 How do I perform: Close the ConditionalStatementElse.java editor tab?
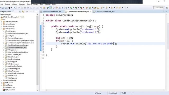(91, 12)
